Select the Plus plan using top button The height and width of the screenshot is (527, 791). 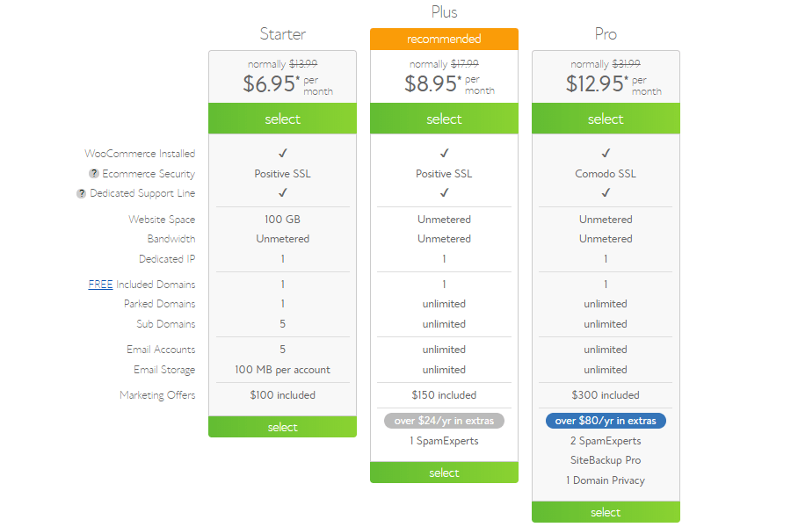coord(444,119)
